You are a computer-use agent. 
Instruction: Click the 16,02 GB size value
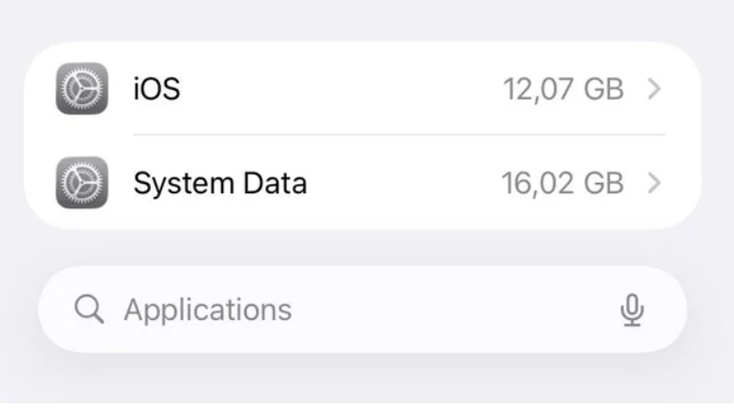tap(562, 182)
